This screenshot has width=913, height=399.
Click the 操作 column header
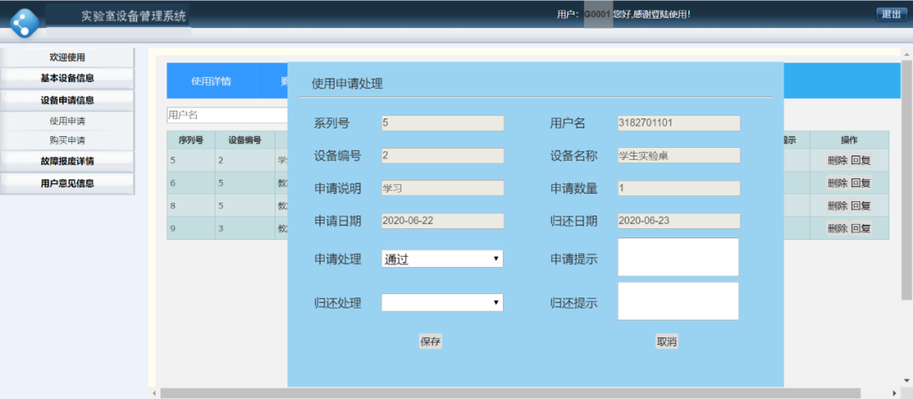849,139
